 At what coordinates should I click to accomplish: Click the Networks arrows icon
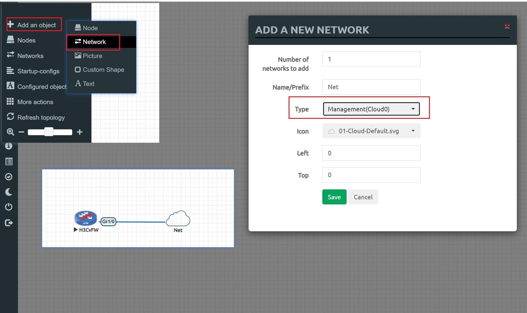tap(10, 54)
